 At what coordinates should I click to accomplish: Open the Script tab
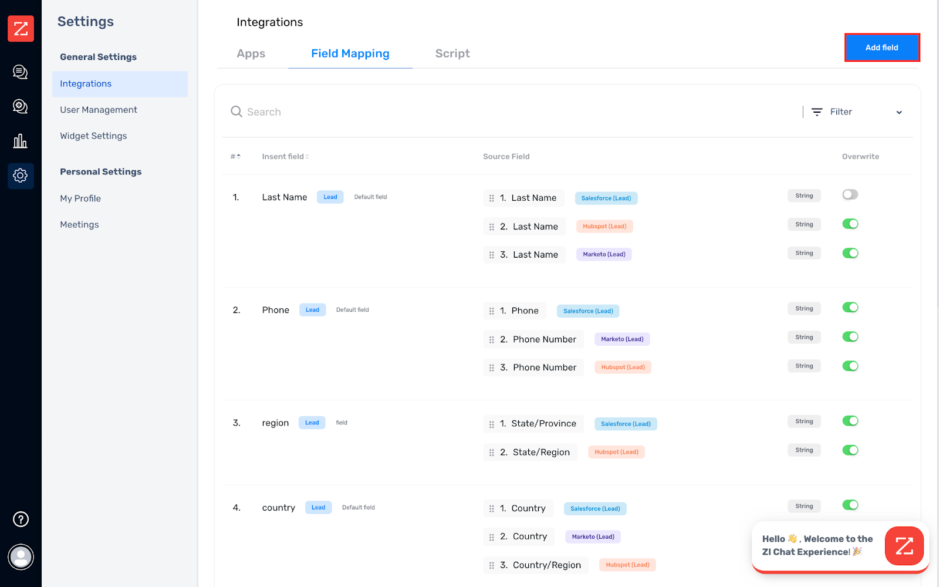pos(452,53)
